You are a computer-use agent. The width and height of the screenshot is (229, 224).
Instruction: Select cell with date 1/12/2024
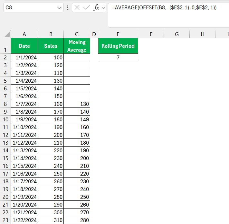(24, 143)
